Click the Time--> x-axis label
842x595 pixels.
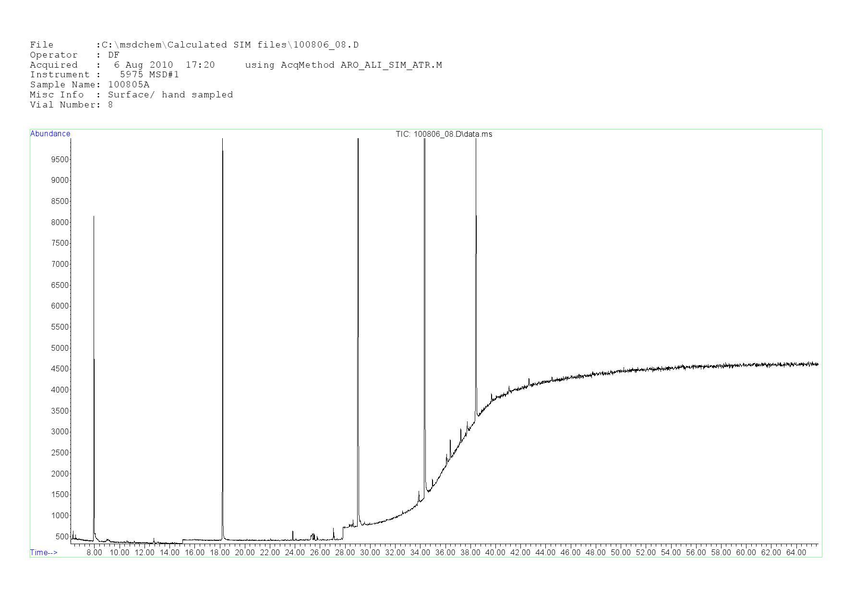pyautogui.click(x=44, y=553)
